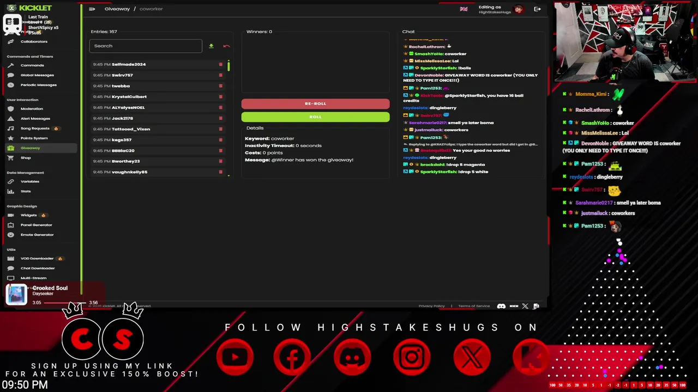The height and width of the screenshot is (392, 698).
Task: Open the Chat Downloader utility
Action: pyautogui.click(x=38, y=268)
